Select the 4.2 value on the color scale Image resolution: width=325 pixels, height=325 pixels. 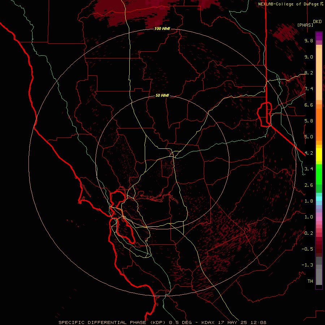tap(309, 153)
